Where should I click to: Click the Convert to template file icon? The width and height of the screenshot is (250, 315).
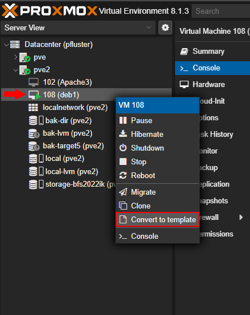[123, 219]
